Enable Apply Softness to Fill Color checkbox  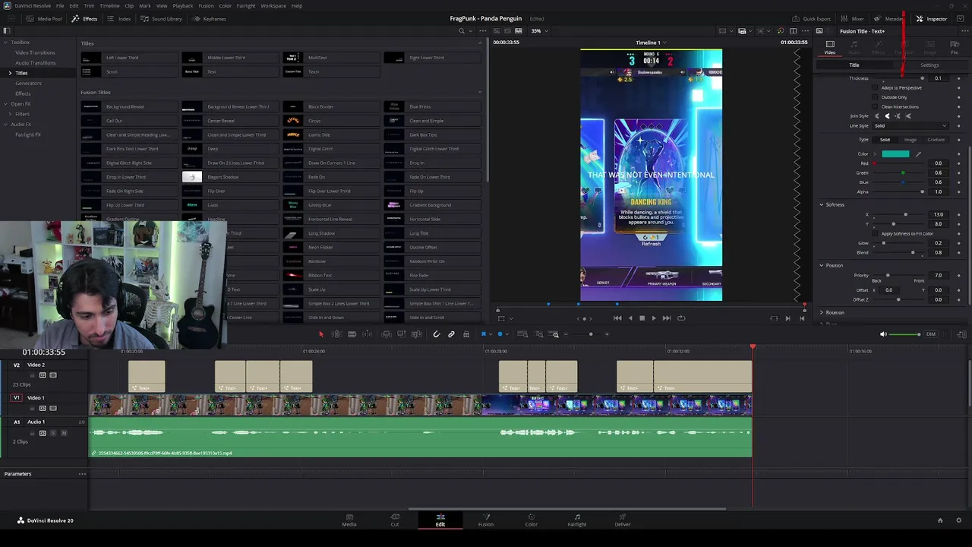click(876, 234)
